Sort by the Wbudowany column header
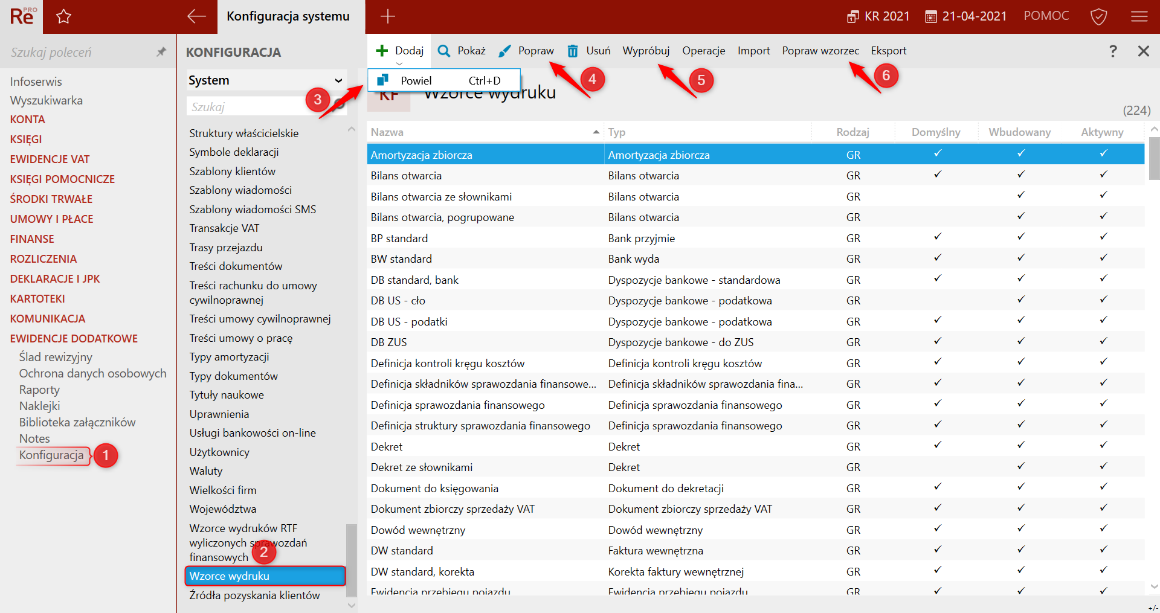1160x613 pixels. click(1019, 132)
